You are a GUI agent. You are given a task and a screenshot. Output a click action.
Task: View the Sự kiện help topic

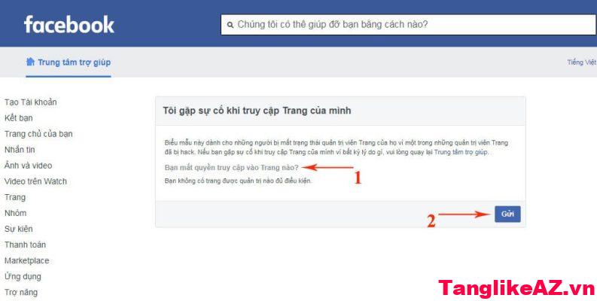pos(18,229)
